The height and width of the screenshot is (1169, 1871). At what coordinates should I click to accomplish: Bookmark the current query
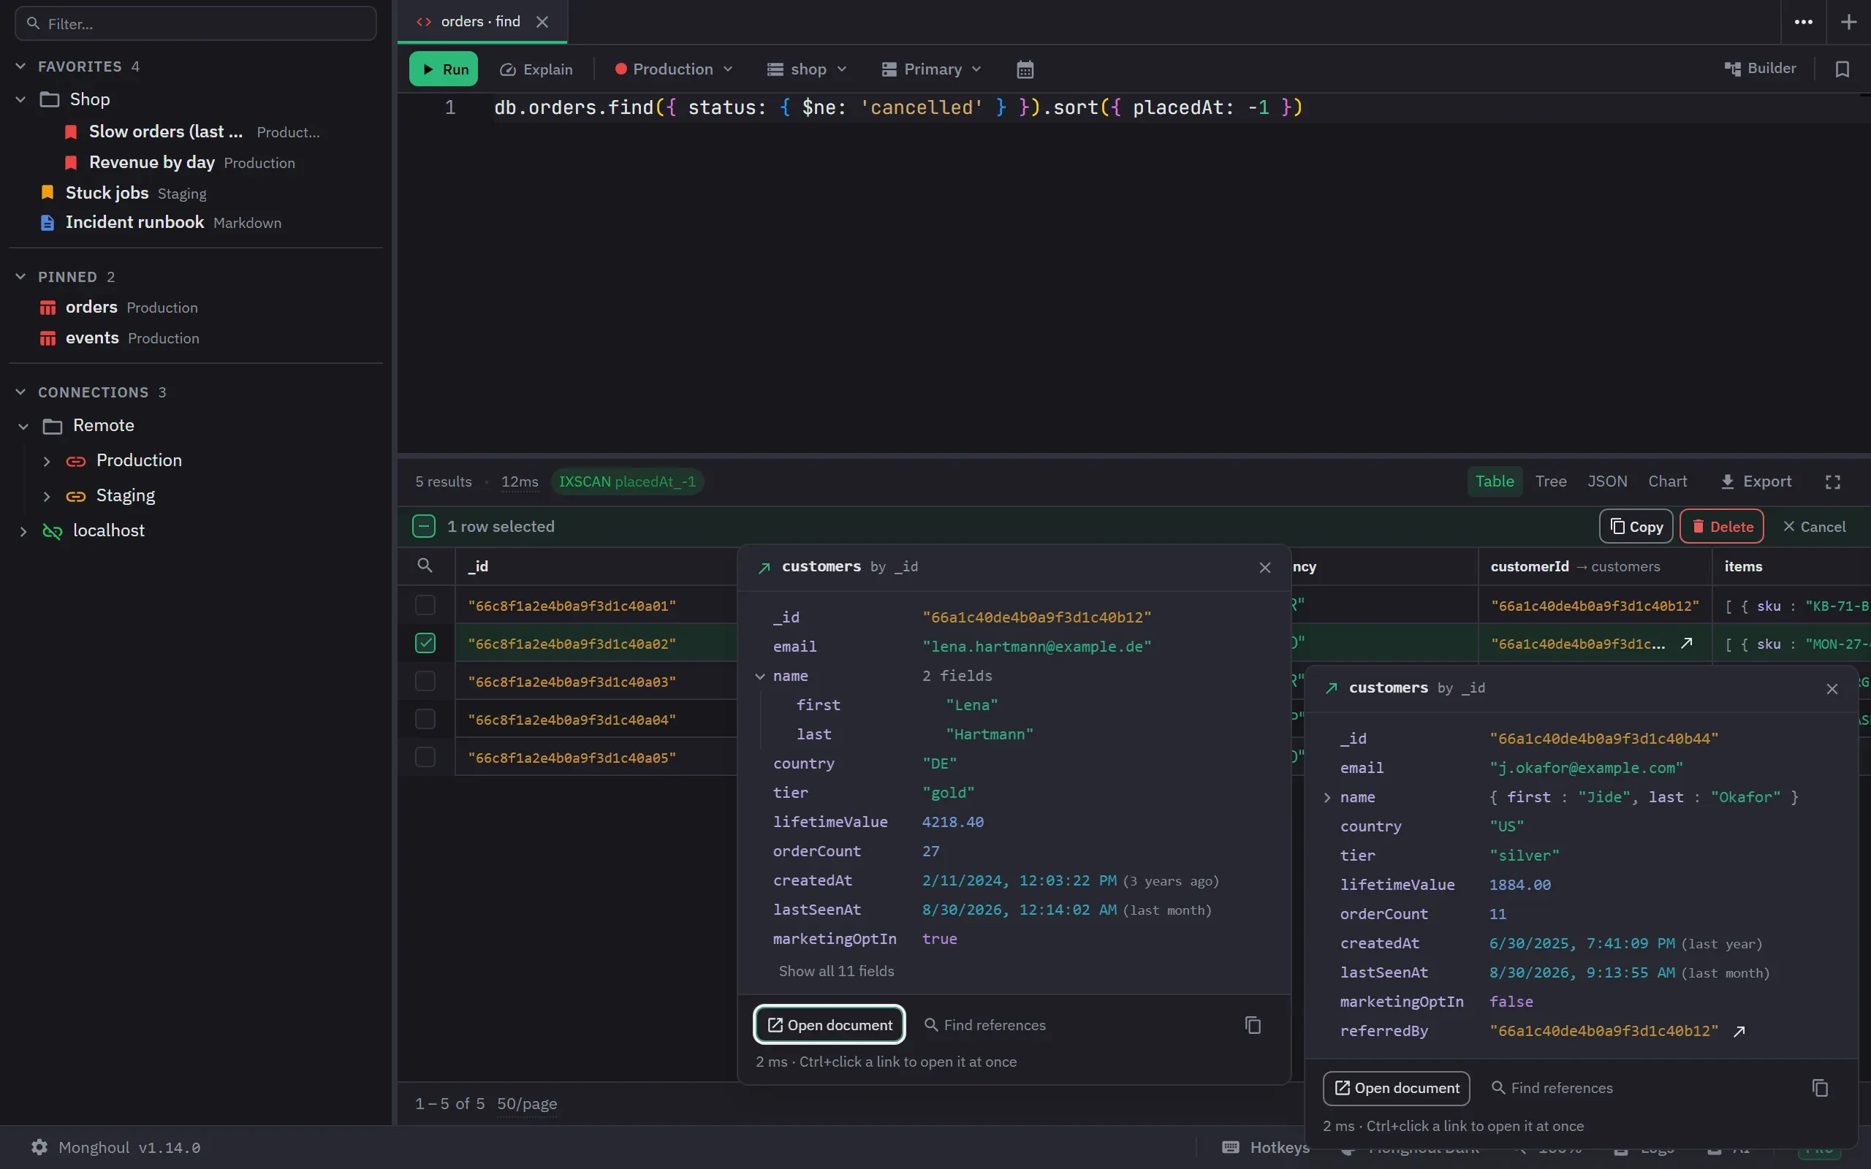1842,69
